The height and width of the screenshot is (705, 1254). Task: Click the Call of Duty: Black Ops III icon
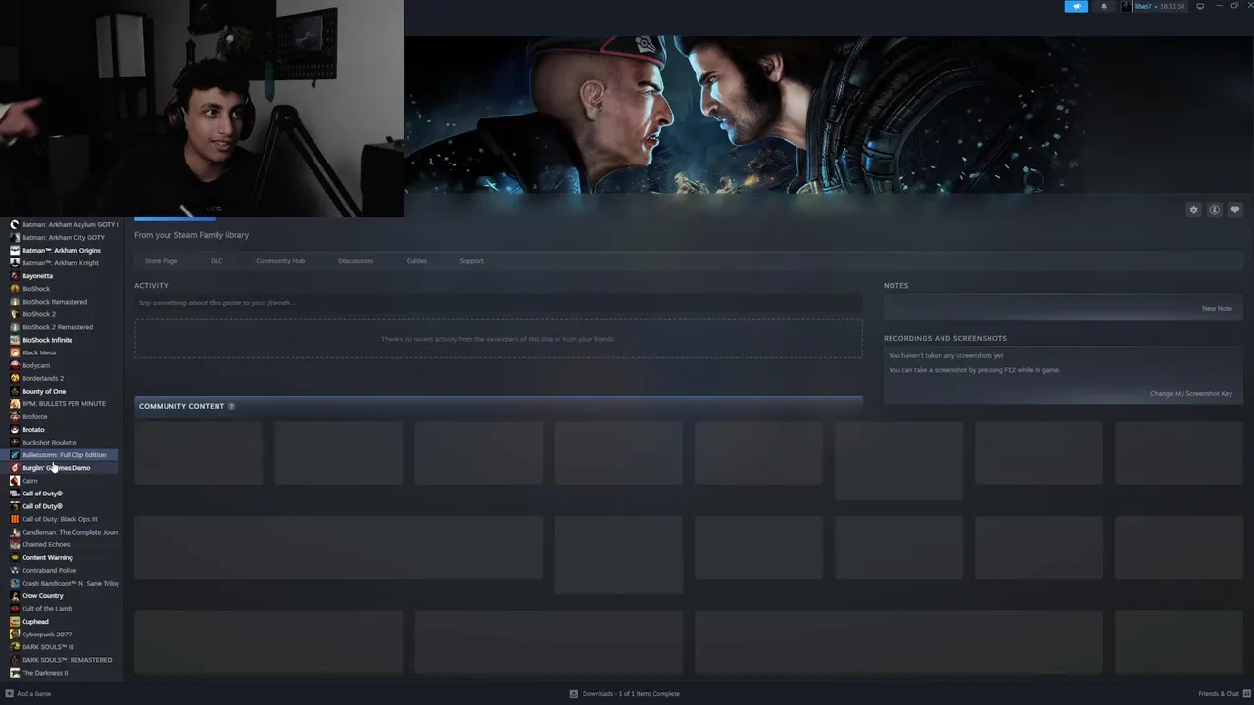point(15,519)
